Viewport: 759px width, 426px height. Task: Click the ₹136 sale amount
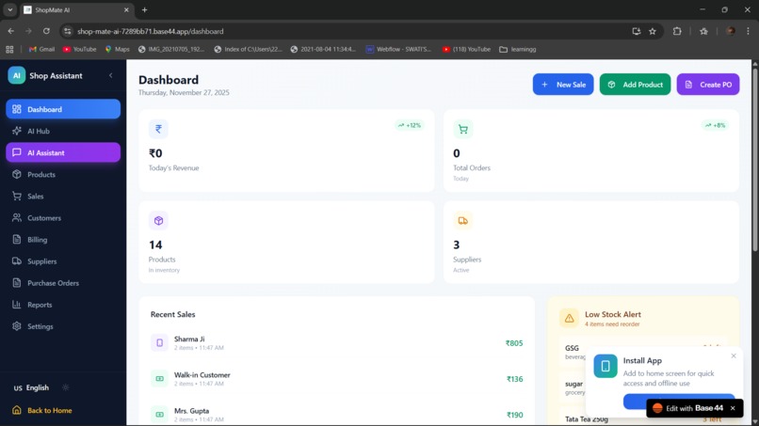pos(514,379)
